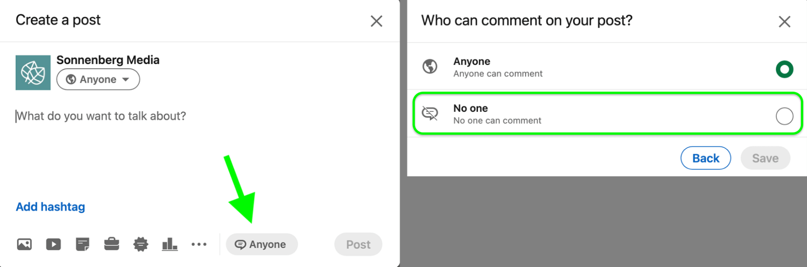Image resolution: width=807 pixels, height=267 pixels.
Task: Add a video using the play icon
Action: pos(53,244)
